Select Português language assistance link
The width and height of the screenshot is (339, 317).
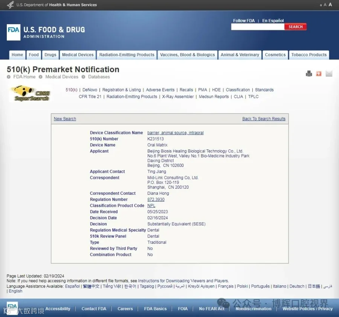point(260,286)
